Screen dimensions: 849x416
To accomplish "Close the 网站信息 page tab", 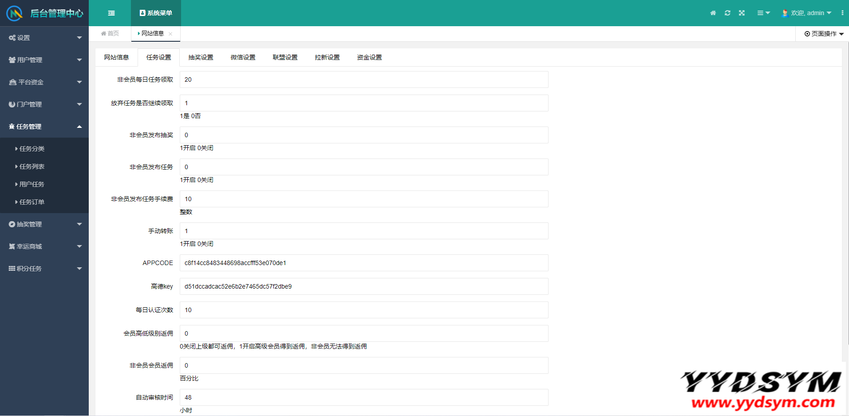I will click(170, 34).
